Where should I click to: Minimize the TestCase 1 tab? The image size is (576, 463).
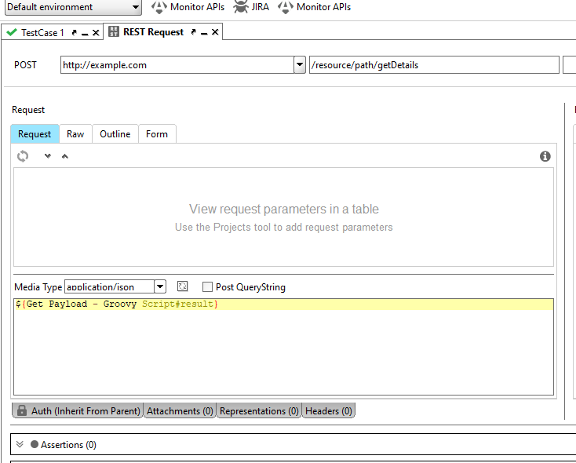click(x=85, y=35)
